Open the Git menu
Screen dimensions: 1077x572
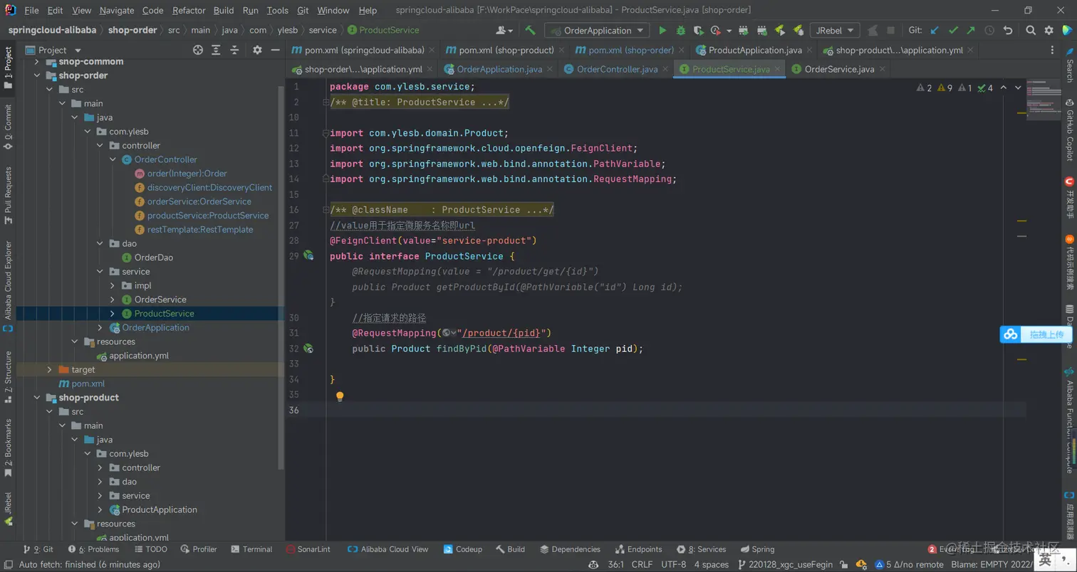click(x=303, y=11)
